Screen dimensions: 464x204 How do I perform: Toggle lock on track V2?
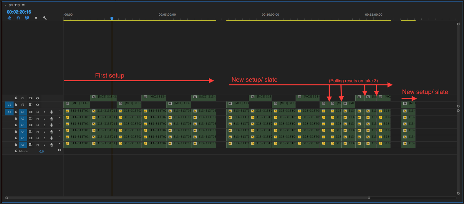[16, 98]
